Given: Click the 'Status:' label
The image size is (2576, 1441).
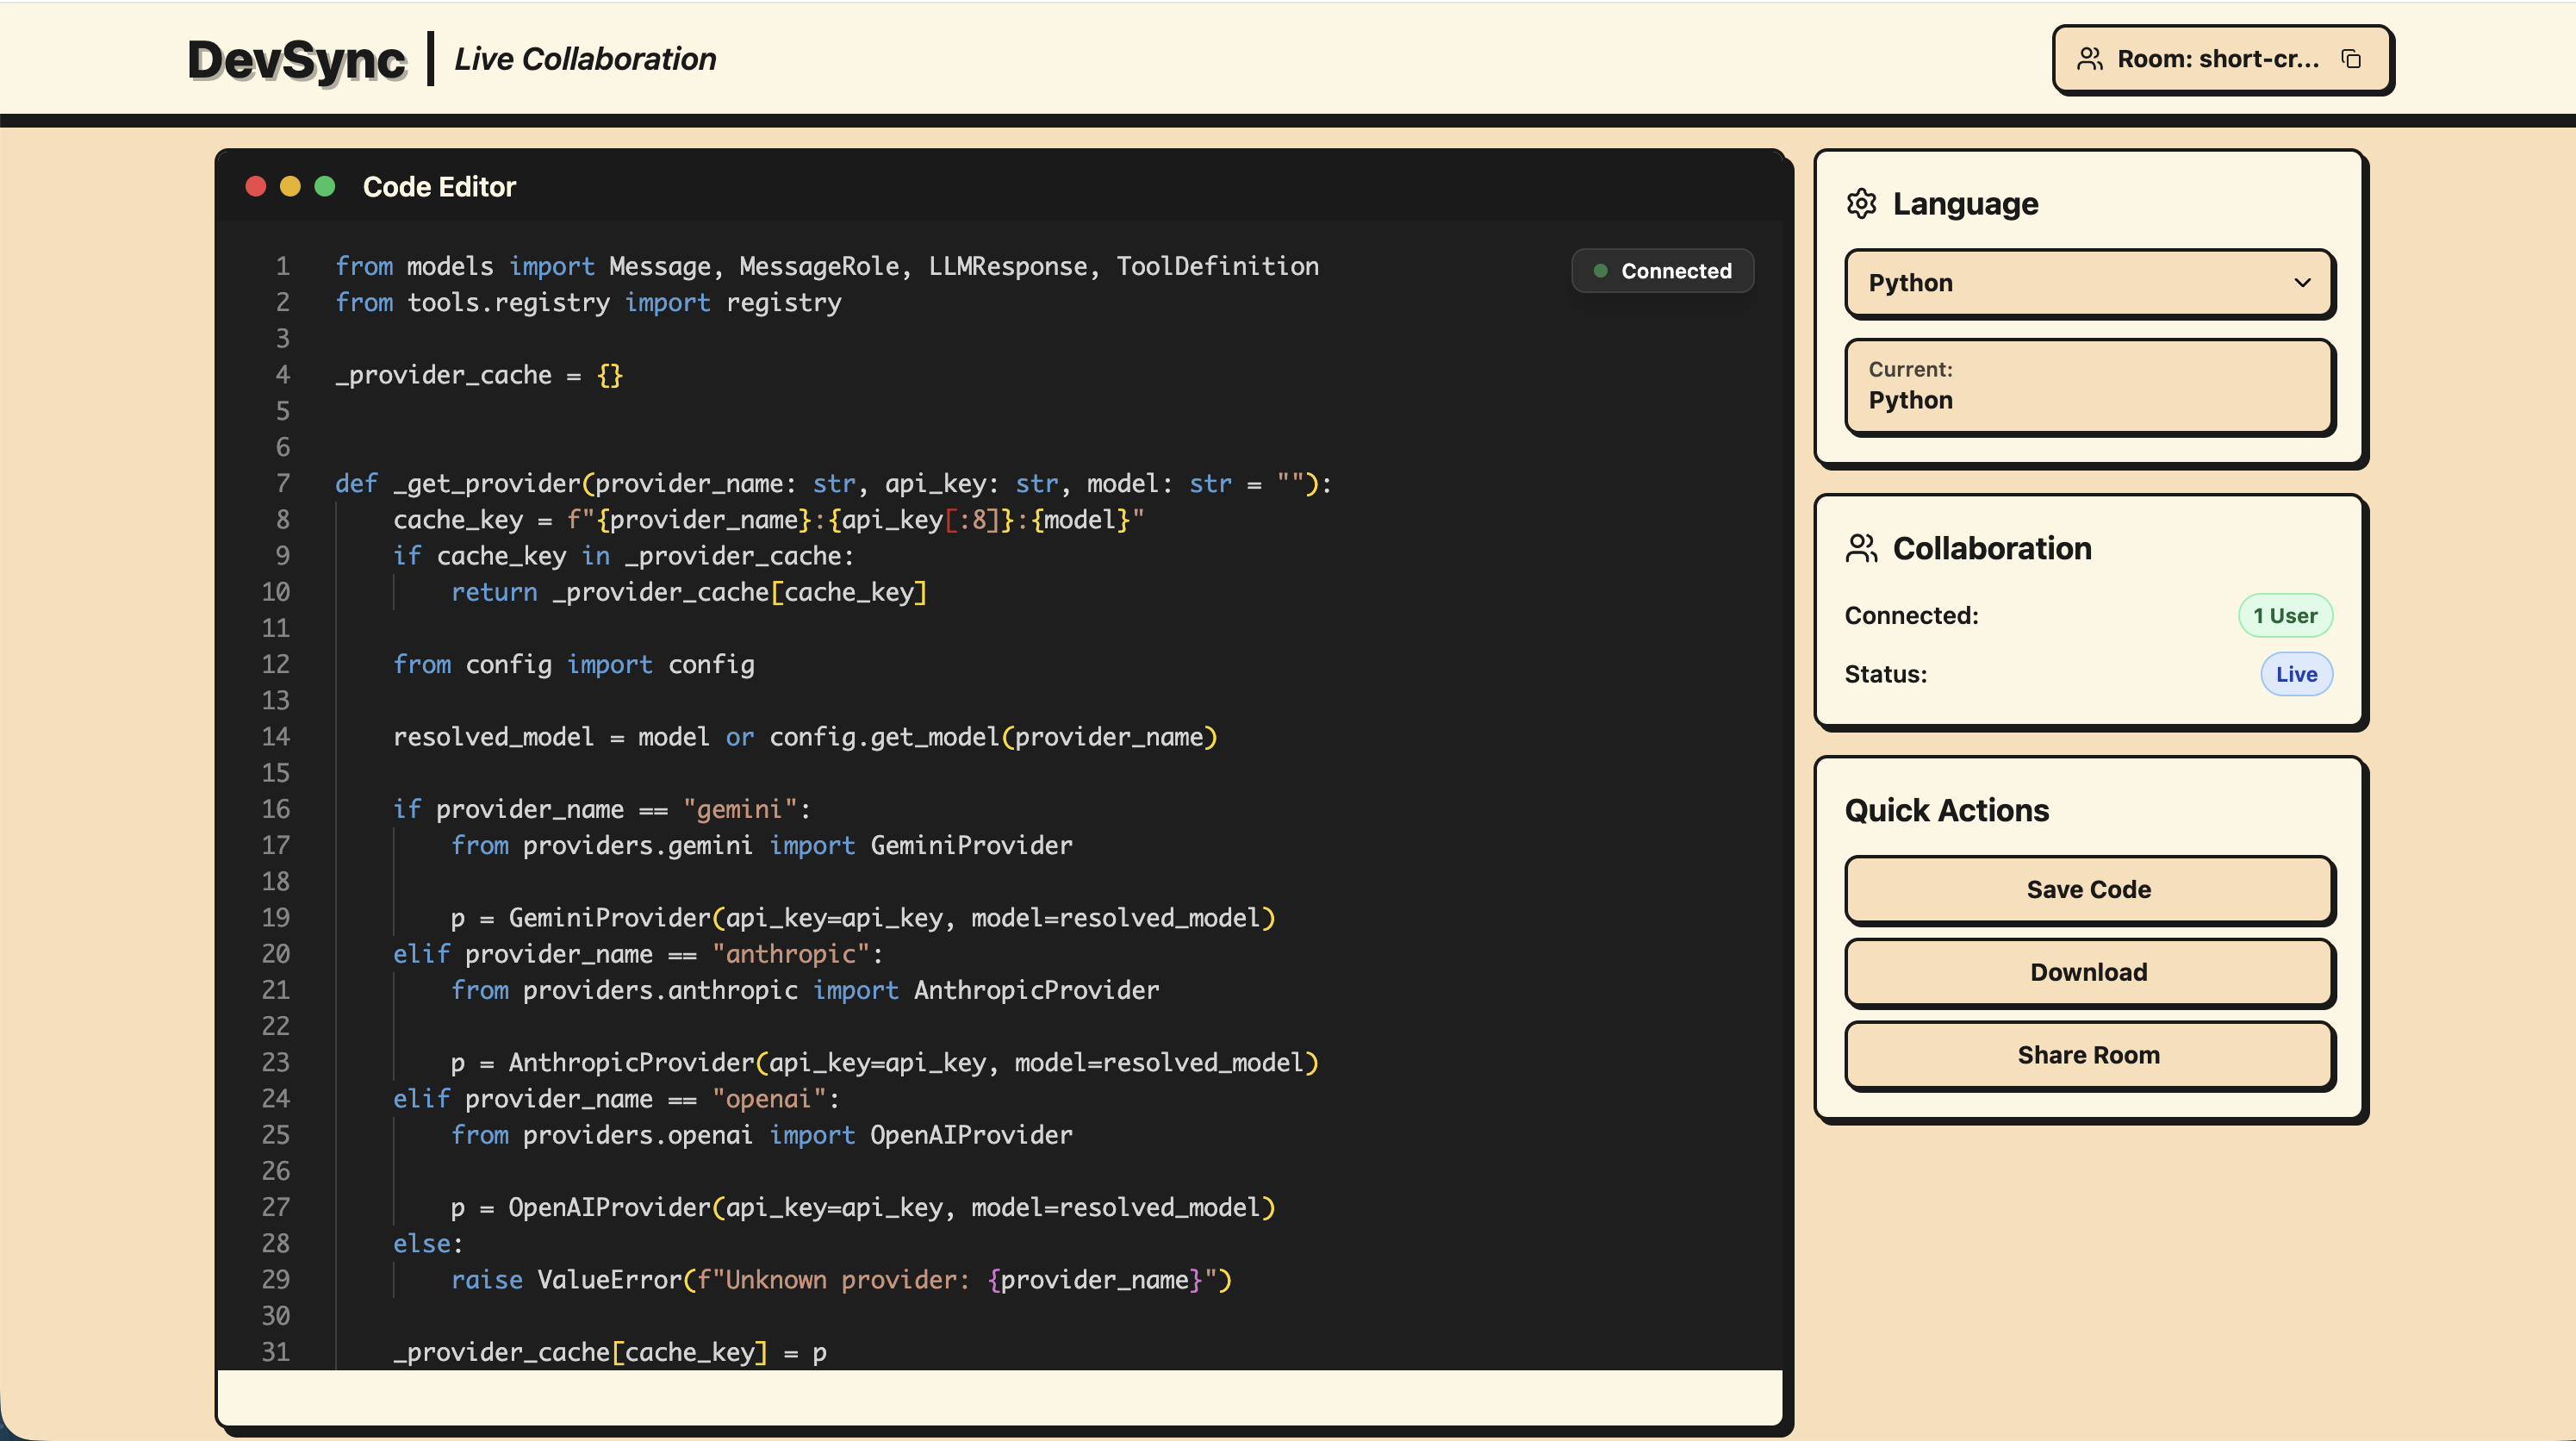Looking at the screenshot, I should pos(1885,676).
